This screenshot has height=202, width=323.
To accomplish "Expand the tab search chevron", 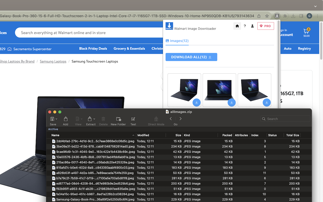I will click(315, 6).
